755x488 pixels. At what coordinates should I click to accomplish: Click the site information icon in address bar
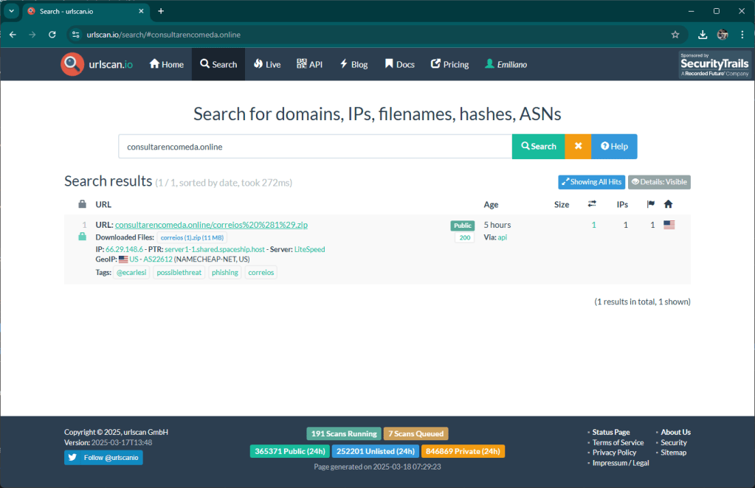pyautogui.click(x=75, y=35)
